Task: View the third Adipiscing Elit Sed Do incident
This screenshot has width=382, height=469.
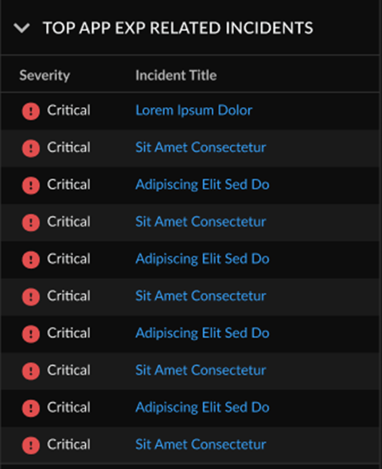Action: click(x=202, y=333)
